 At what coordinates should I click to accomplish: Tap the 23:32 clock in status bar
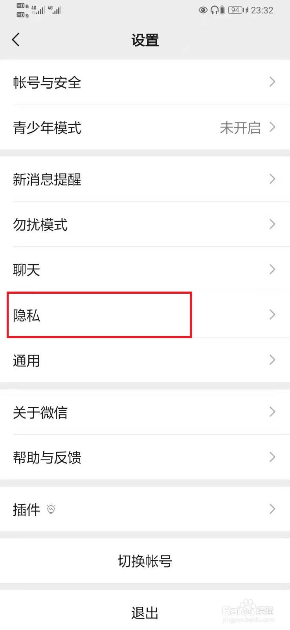262,10
